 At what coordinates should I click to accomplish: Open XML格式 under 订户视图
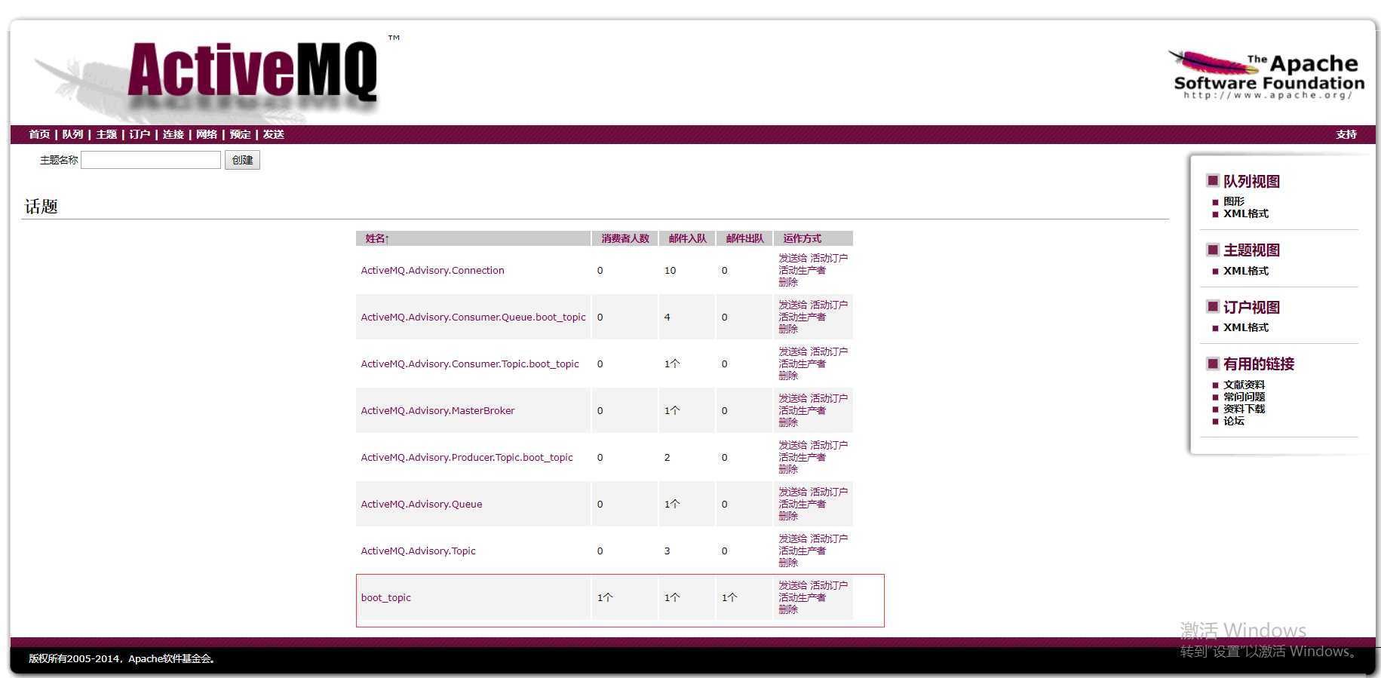[1246, 327]
